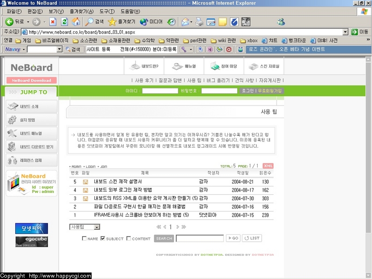Screen dimensions: 372x279
Task: Open the 즐겨찾기(A) menu
Action: (82, 11)
